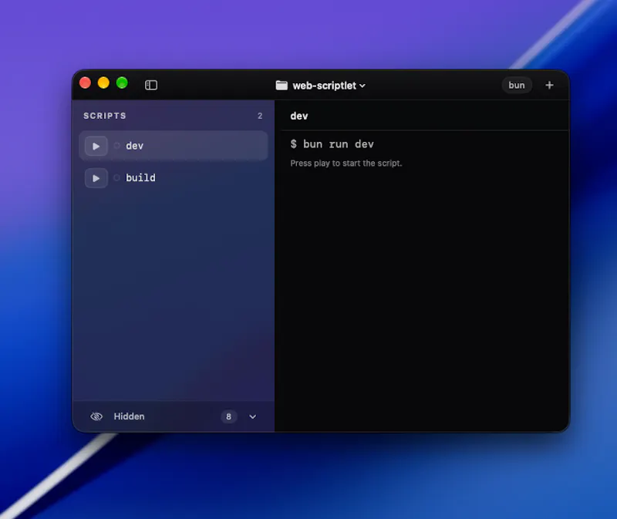Click the dev status circle indicator
Image resolution: width=617 pixels, height=519 pixels.
coord(117,146)
